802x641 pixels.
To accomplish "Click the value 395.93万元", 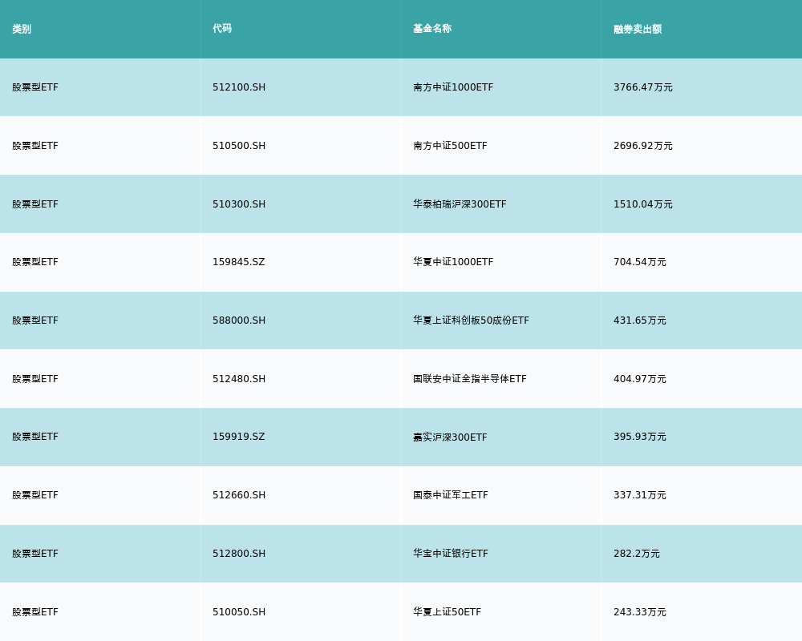I will tap(640, 437).
